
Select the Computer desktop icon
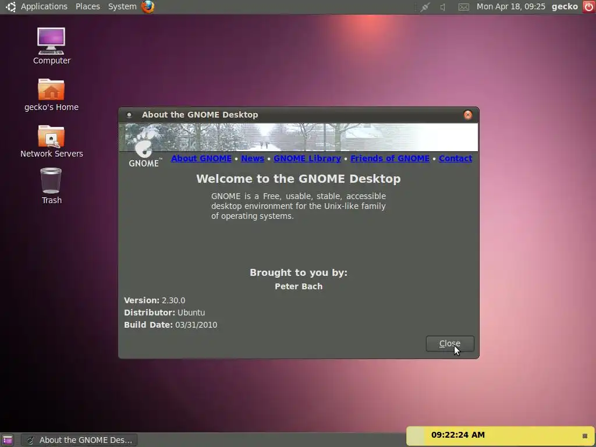point(51,46)
